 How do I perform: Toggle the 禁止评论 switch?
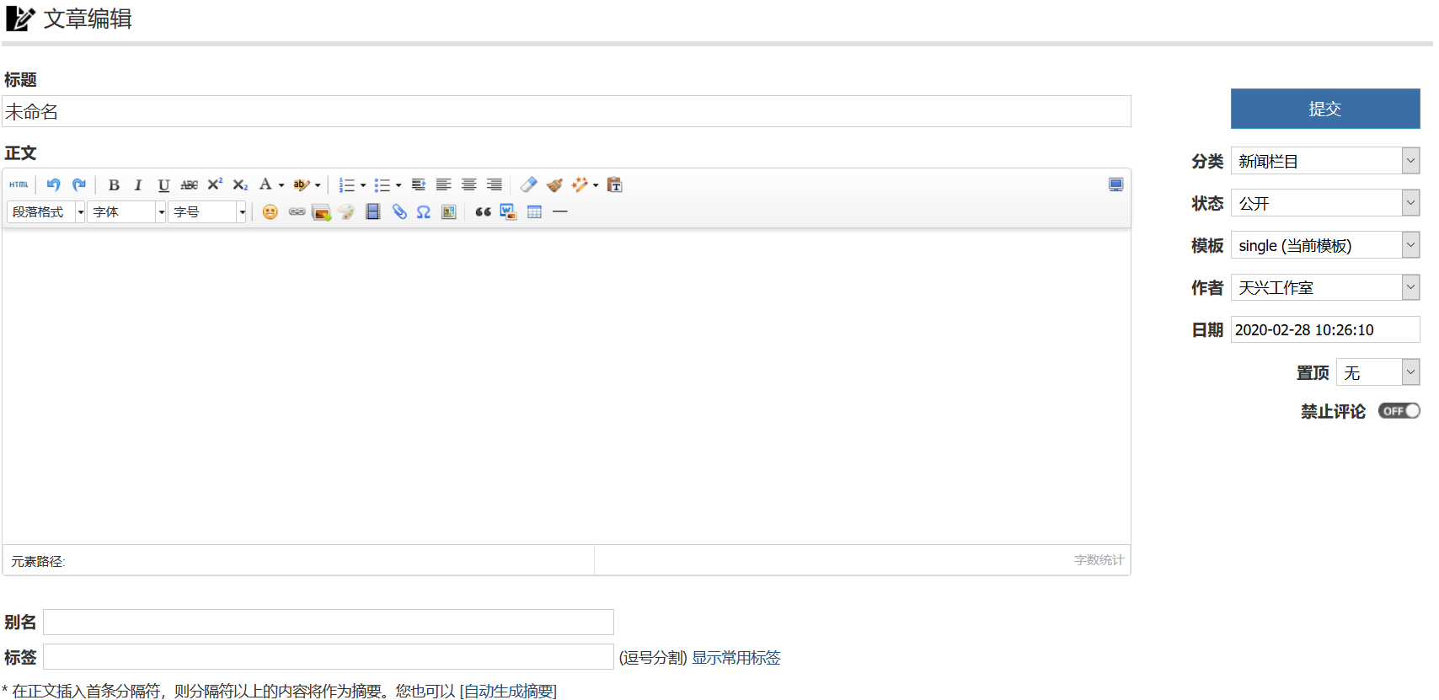coord(1399,411)
